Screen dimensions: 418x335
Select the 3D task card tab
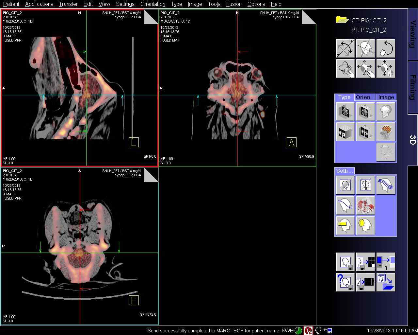(x=413, y=140)
